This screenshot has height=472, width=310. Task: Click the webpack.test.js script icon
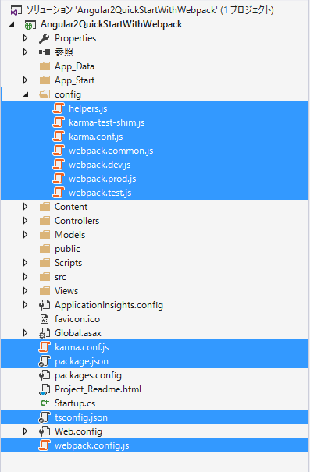coord(59,193)
